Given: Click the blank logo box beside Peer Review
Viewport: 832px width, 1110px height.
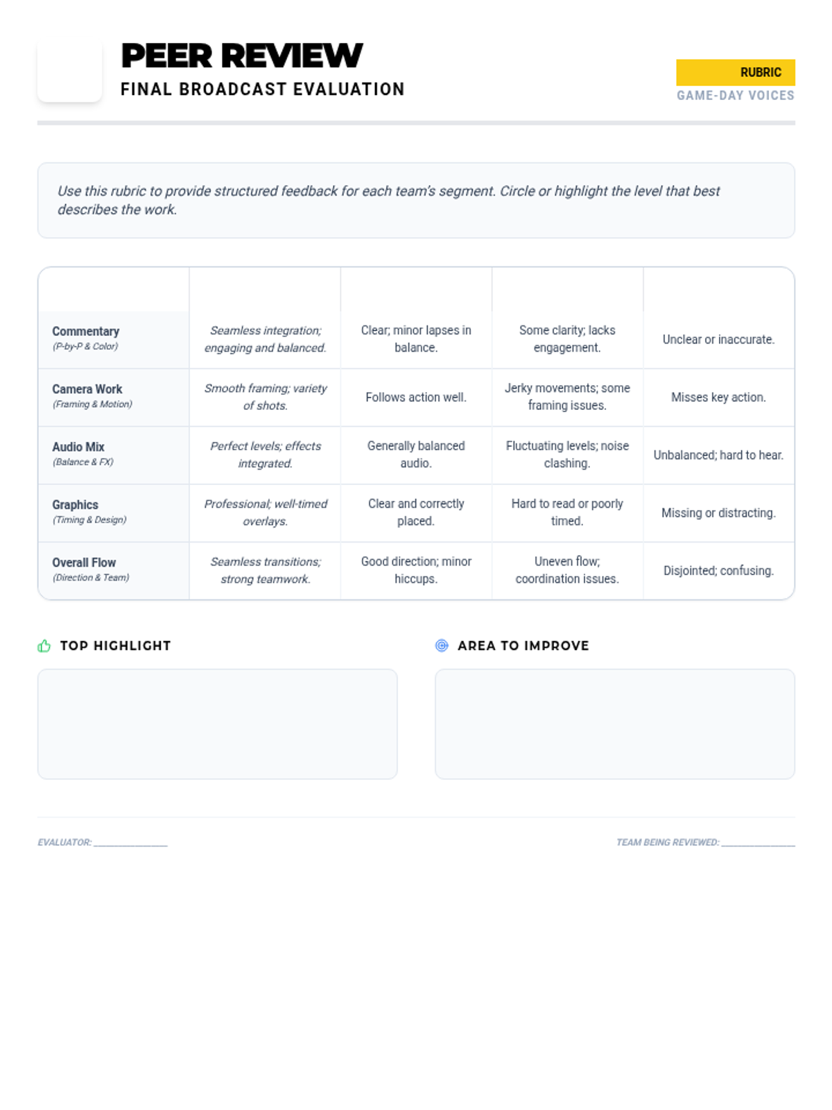Looking at the screenshot, I should pyautogui.click(x=70, y=70).
